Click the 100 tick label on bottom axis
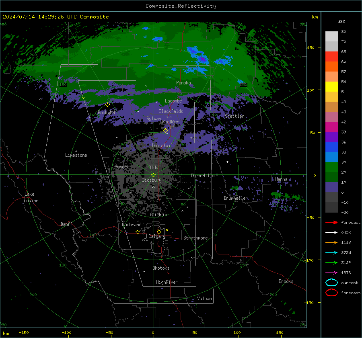Screen dimensions: 362x338 click(x=237, y=332)
